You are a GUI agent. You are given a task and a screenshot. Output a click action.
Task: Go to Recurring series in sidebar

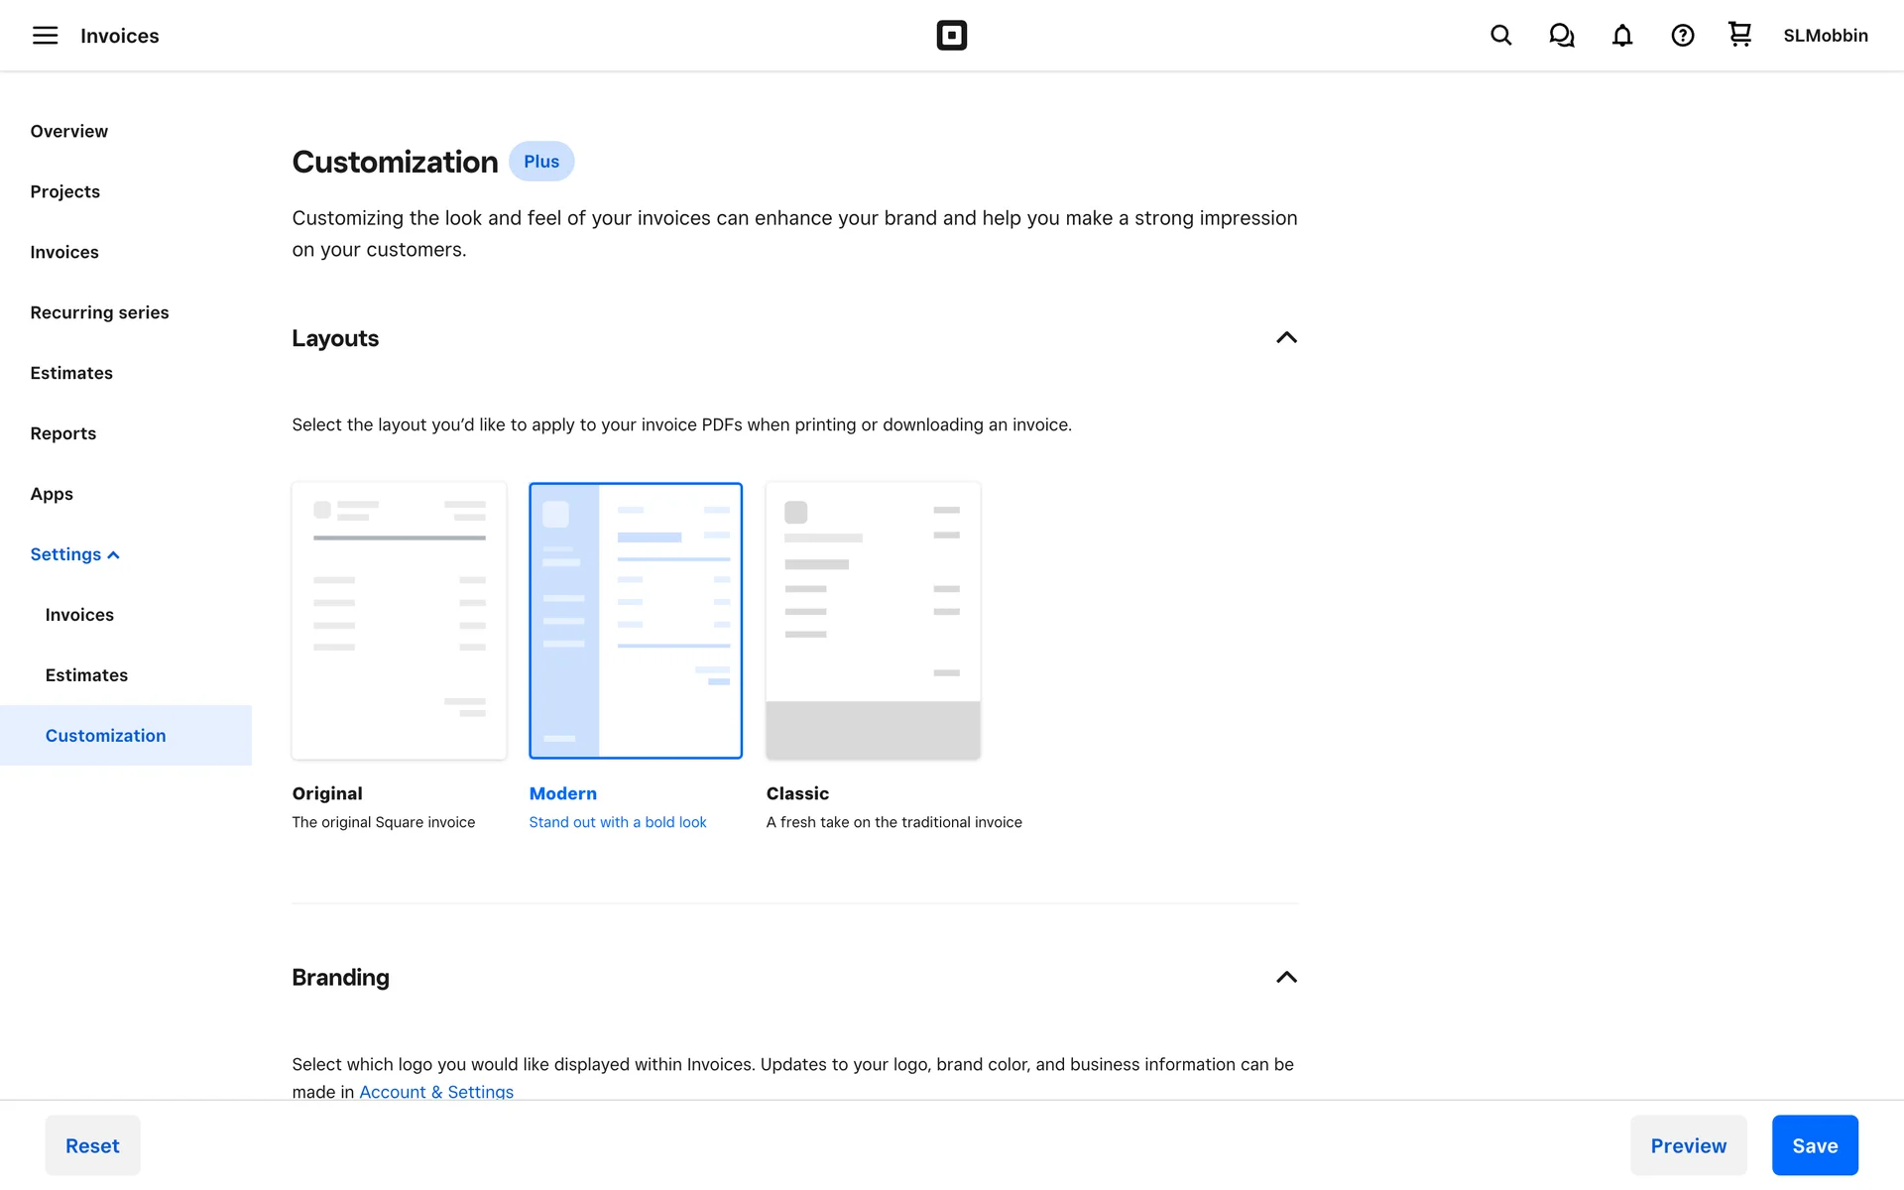(x=99, y=312)
